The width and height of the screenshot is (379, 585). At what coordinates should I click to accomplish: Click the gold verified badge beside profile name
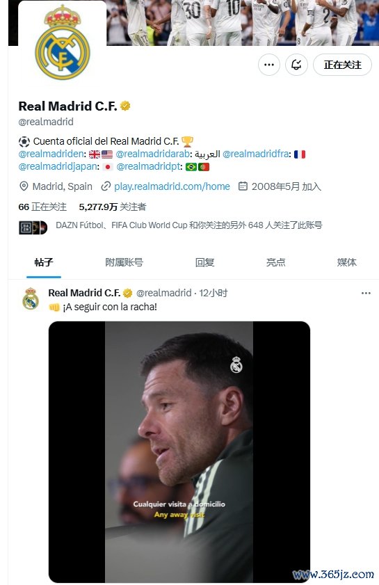[x=125, y=106]
